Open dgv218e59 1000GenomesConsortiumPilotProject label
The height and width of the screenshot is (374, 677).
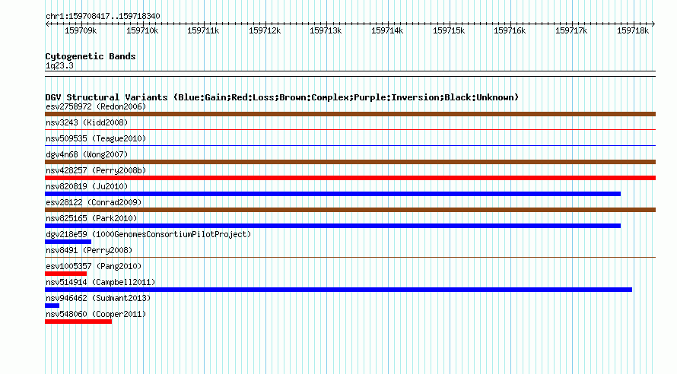(x=148, y=234)
